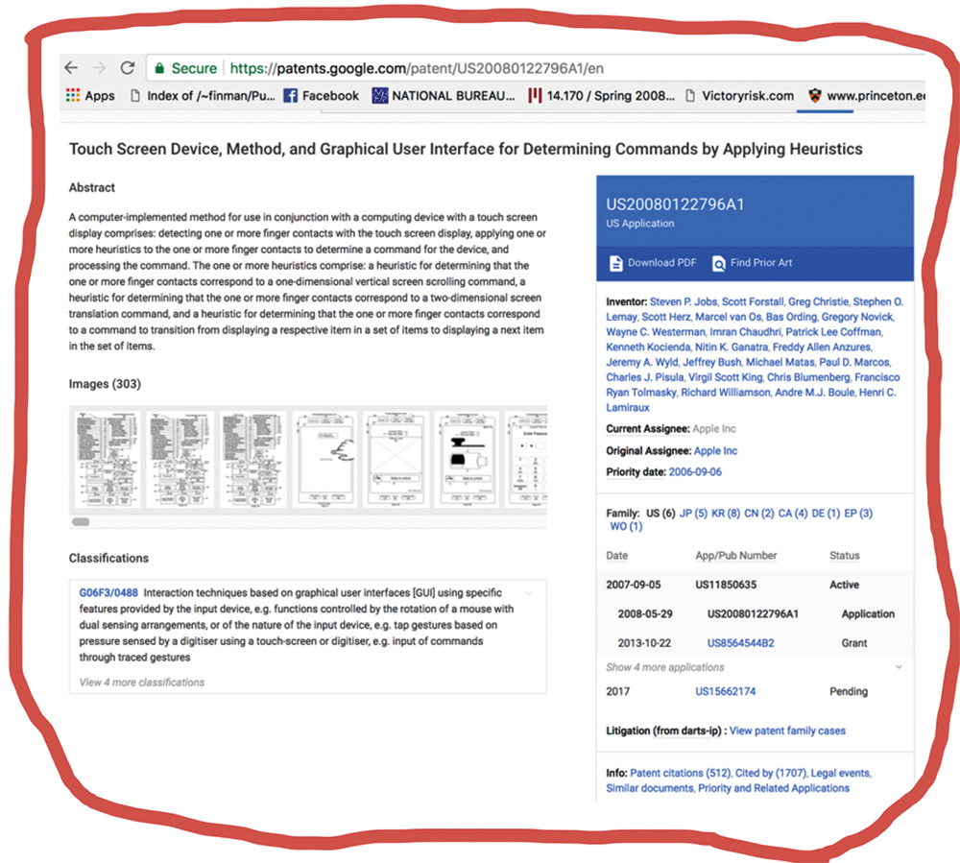Select the WO (1) family entry
The width and height of the screenshot is (960, 863).
[x=626, y=526]
